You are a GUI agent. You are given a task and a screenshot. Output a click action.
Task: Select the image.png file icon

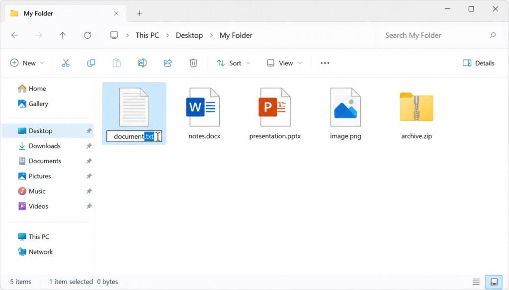click(345, 107)
